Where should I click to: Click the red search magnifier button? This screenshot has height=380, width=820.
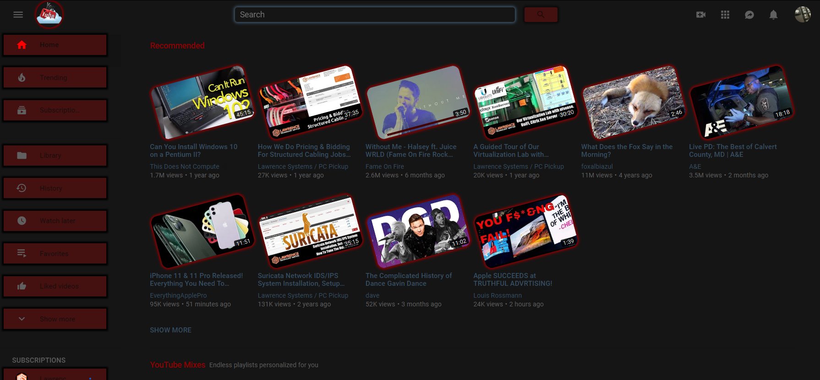tap(541, 15)
